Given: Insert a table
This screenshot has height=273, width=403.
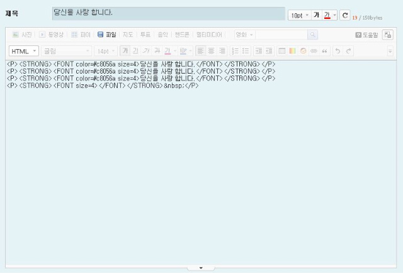Looking at the screenshot, I should click(x=282, y=51).
